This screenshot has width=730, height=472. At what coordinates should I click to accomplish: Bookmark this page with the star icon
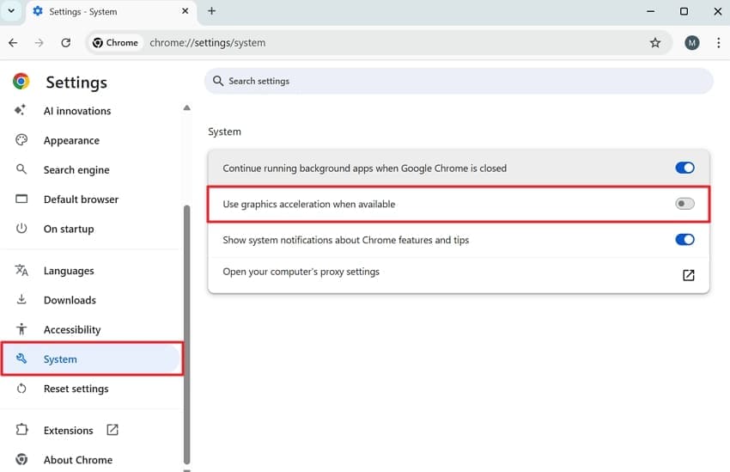(655, 43)
